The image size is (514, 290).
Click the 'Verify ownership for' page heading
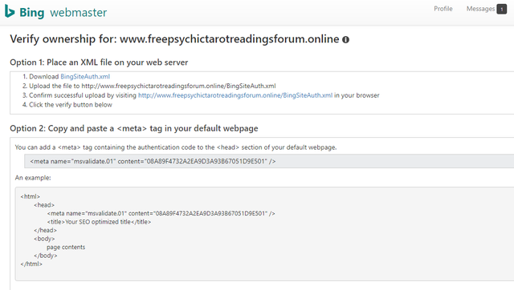(174, 39)
